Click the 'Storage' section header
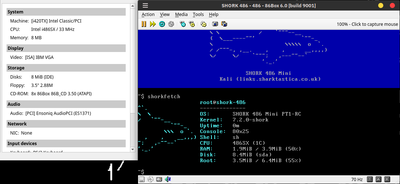Screen dimensions: 400x184 point(66,68)
